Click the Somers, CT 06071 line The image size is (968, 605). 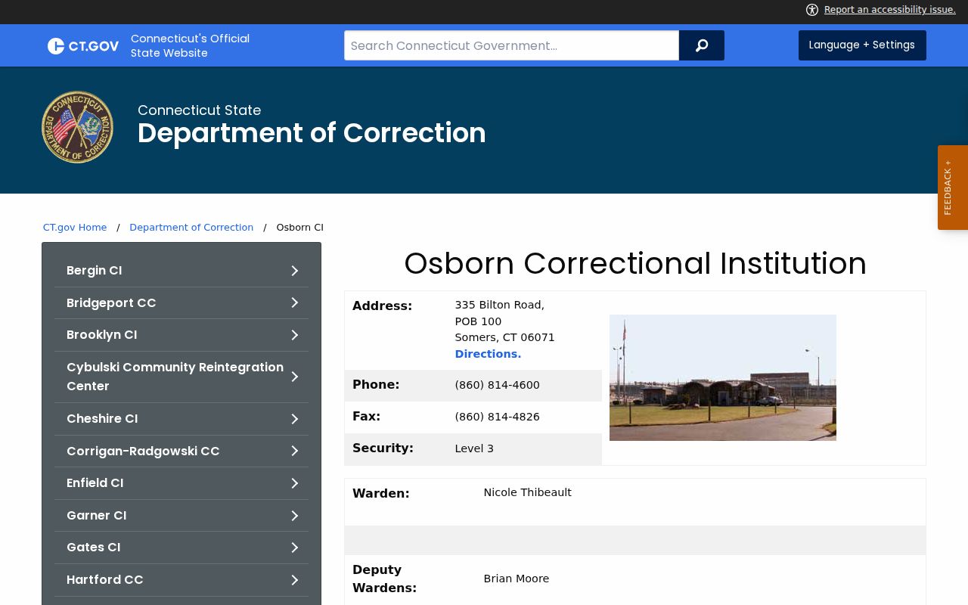[504, 338]
